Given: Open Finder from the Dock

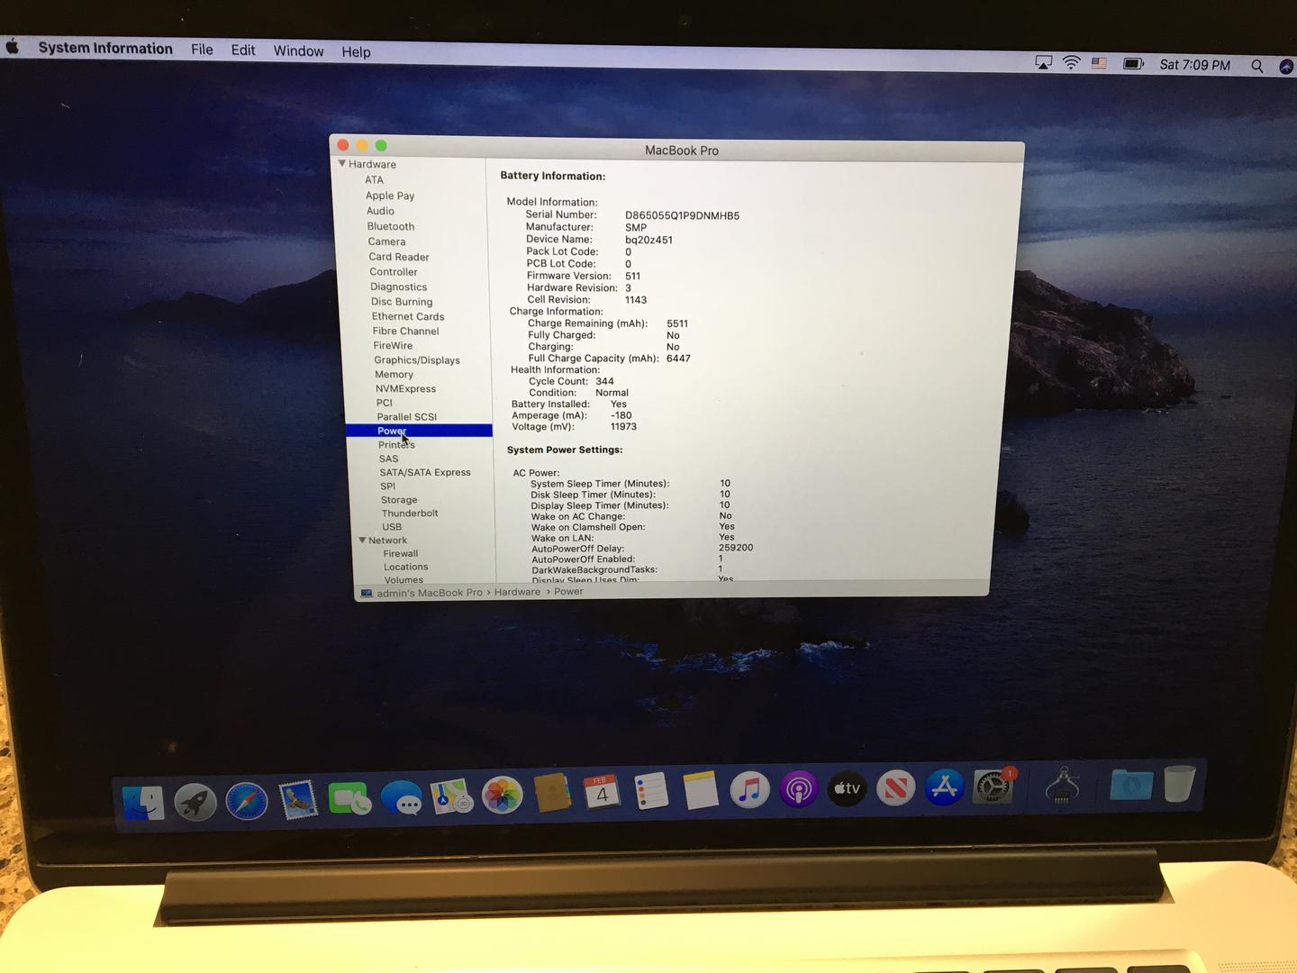Looking at the screenshot, I should (144, 802).
